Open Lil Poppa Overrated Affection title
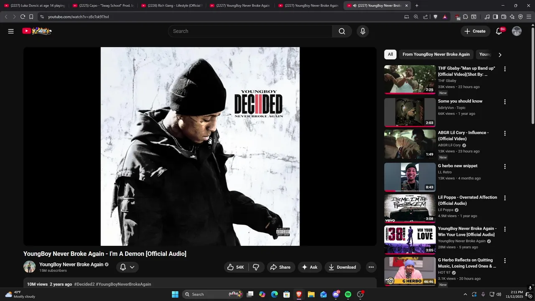The width and height of the screenshot is (535, 301). pyautogui.click(x=467, y=200)
